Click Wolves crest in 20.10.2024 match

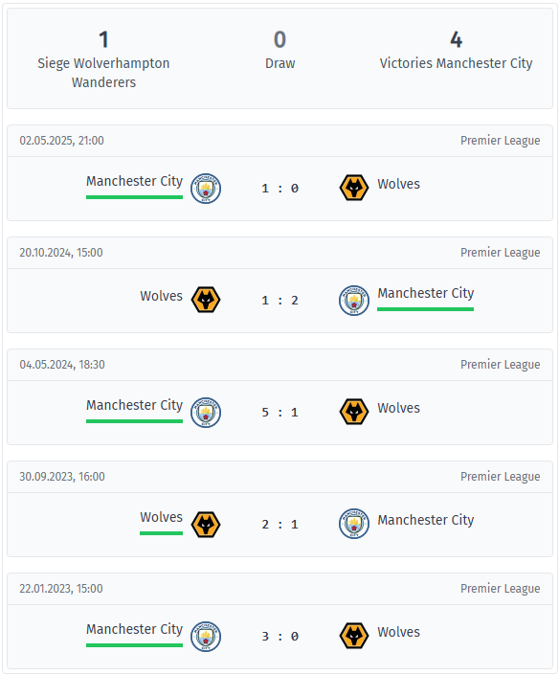pos(206,300)
